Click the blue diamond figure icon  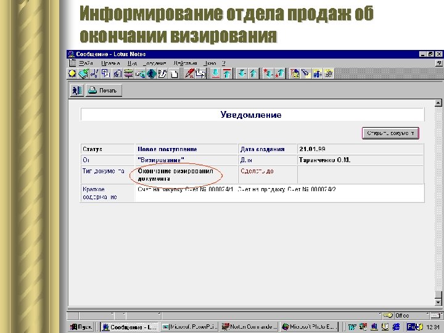152,73
